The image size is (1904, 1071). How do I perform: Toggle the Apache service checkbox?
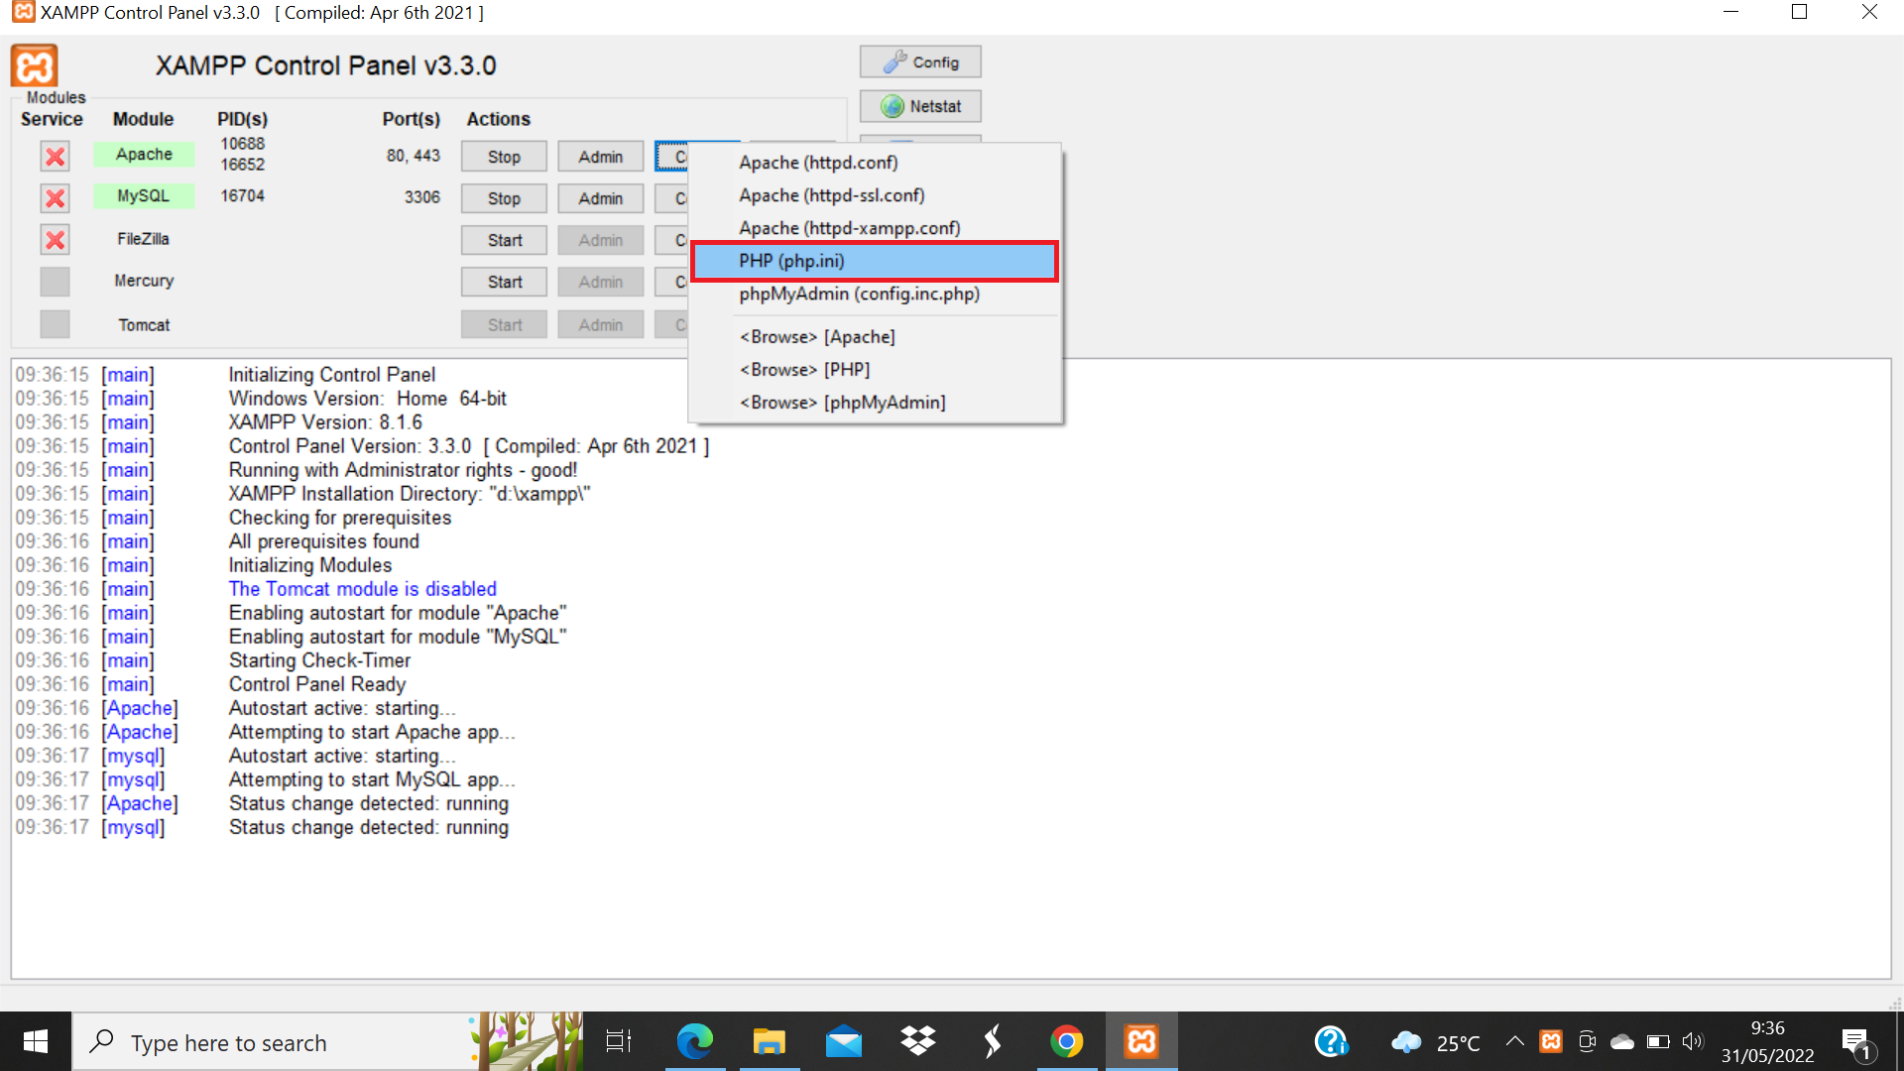[55, 156]
